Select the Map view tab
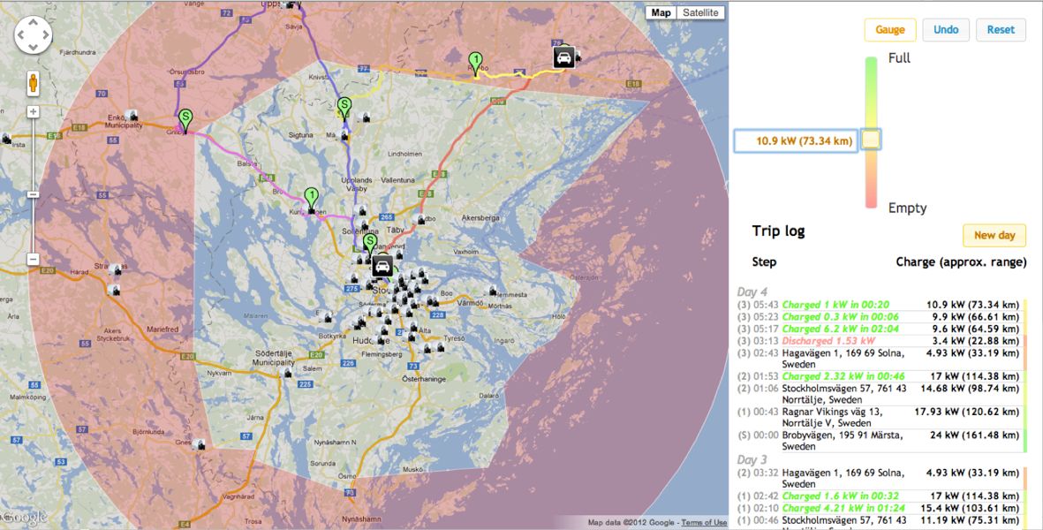The width and height of the screenshot is (1043, 530). [x=661, y=12]
